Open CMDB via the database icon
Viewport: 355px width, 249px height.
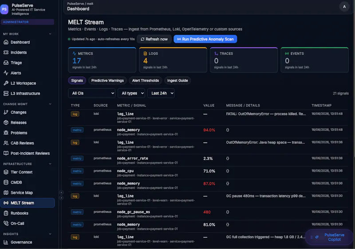click(x=6, y=182)
